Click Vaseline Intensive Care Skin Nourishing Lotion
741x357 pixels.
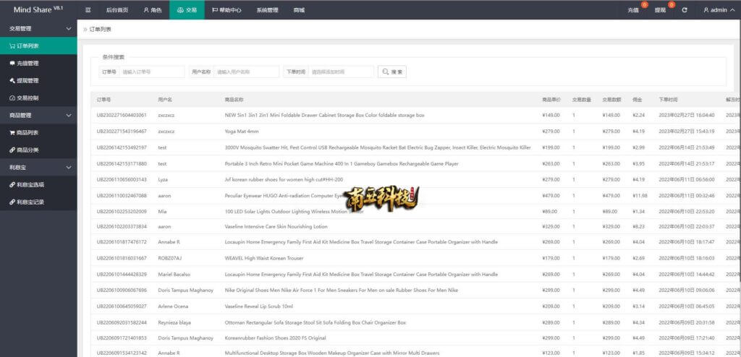[x=276, y=227]
